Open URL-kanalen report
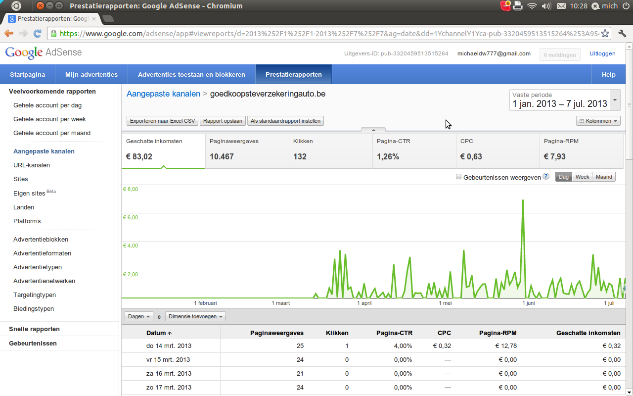Image resolution: width=633 pixels, height=396 pixels. click(32, 165)
